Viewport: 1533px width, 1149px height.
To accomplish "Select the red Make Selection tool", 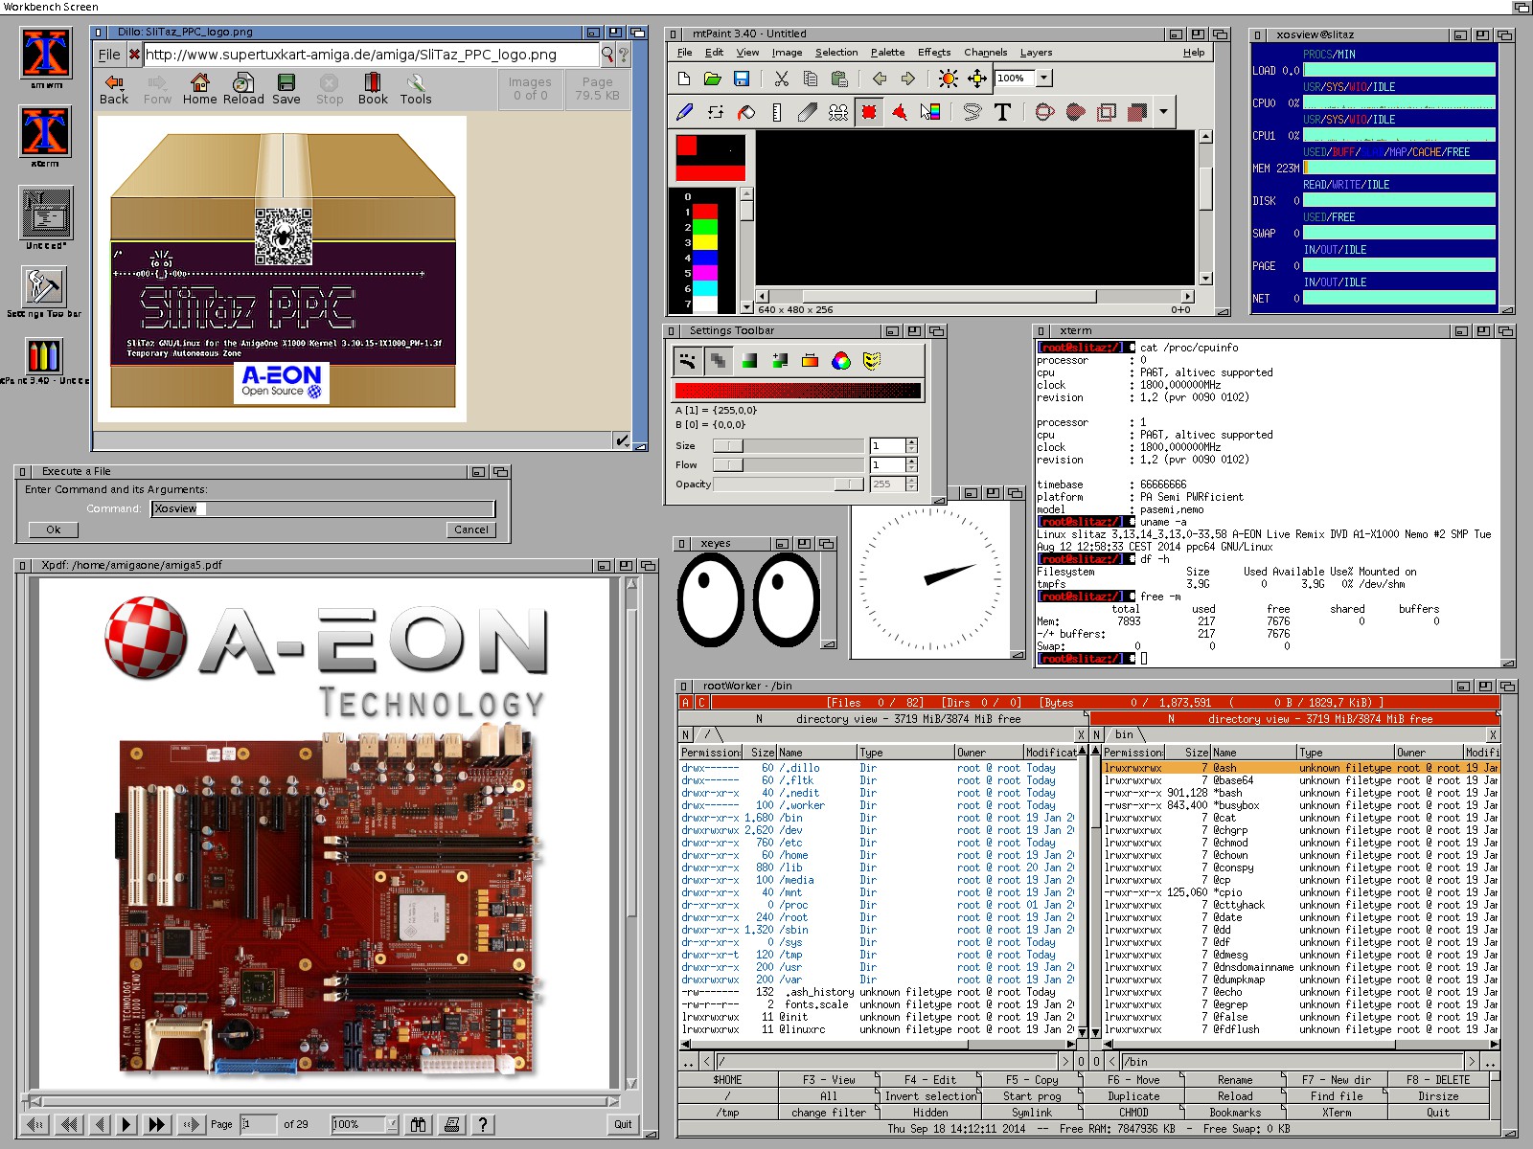I will pyautogui.click(x=869, y=112).
